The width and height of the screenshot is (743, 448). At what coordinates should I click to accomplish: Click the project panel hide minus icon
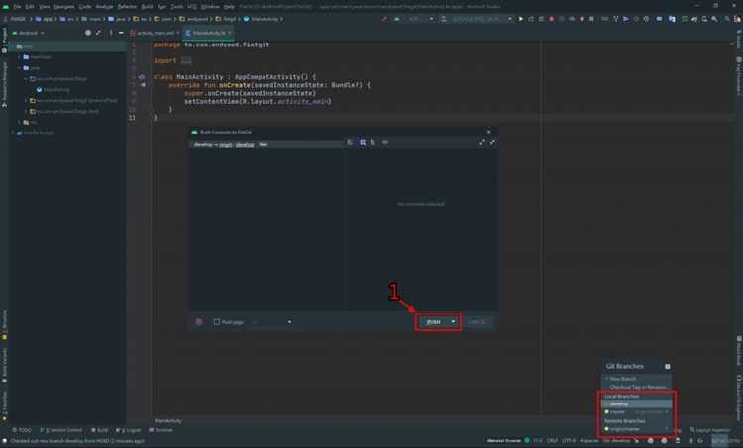coord(121,33)
